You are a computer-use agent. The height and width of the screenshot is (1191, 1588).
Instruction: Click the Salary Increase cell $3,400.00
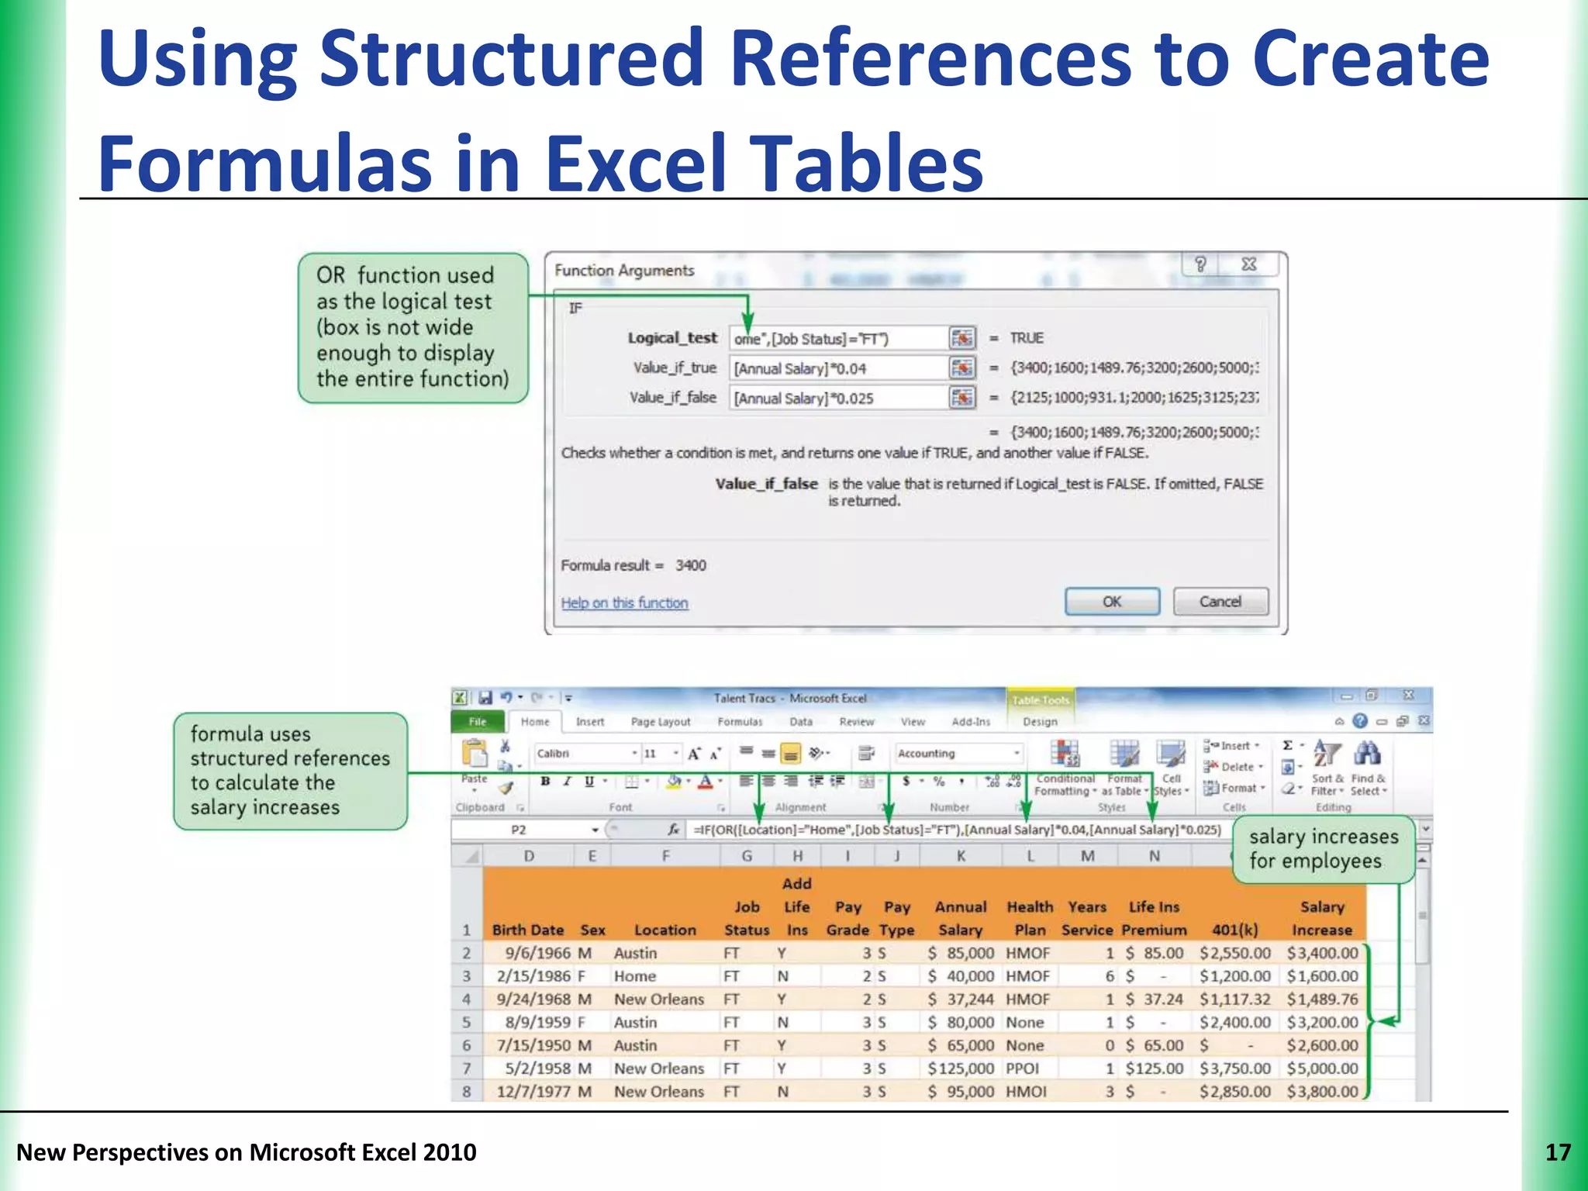pyautogui.click(x=1322, y=952)
